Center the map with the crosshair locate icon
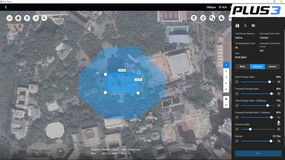Screen dimensions: 285x160 click(18, 18)
